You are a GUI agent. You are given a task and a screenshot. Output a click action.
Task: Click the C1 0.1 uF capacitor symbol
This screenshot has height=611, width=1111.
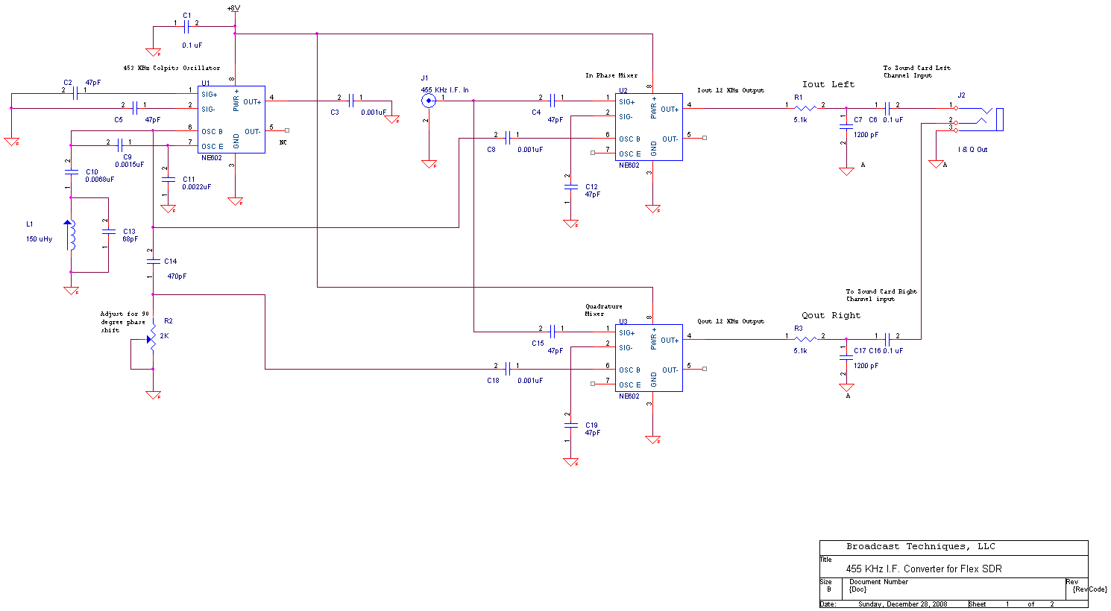click(186, 26)
